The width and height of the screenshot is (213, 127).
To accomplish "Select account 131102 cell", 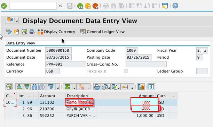I will [52, 102].
